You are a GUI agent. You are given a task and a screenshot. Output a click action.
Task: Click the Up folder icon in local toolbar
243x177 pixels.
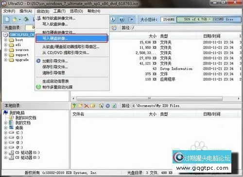pyautogui.click(x=74, y=106)
